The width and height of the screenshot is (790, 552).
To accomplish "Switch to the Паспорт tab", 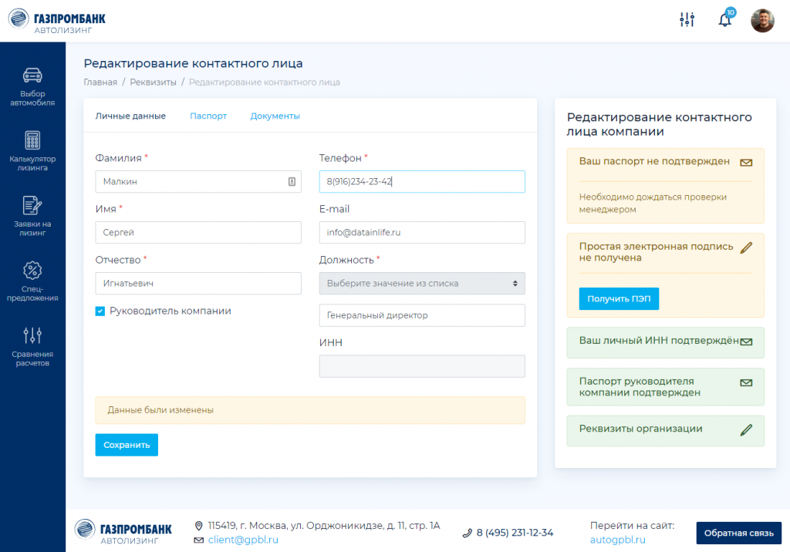I will click(x=208, y=116).
